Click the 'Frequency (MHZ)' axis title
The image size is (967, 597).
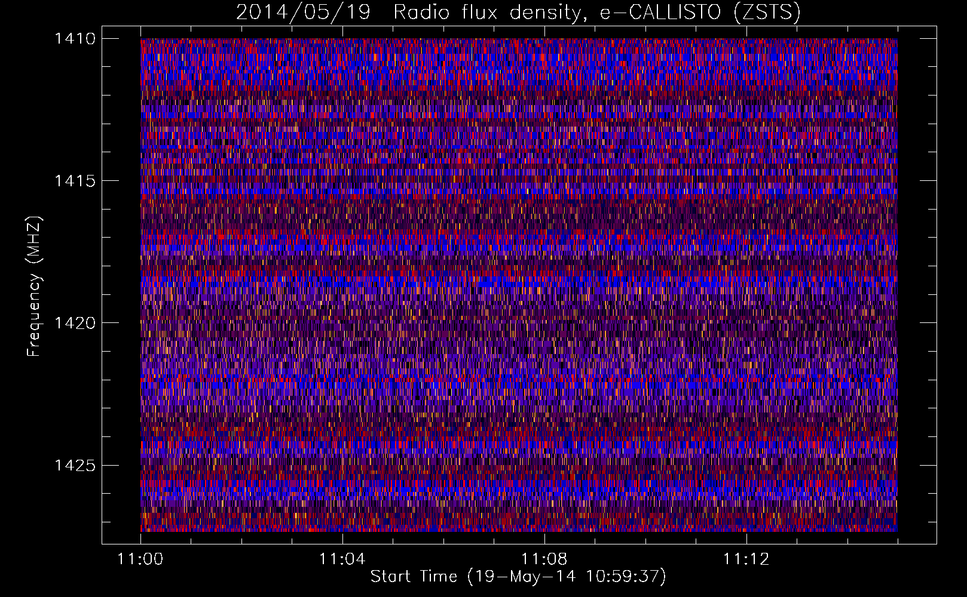(35, 286)
